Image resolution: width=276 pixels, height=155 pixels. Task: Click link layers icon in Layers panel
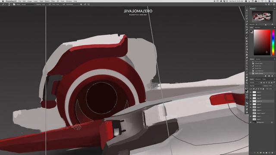point(255,153)
